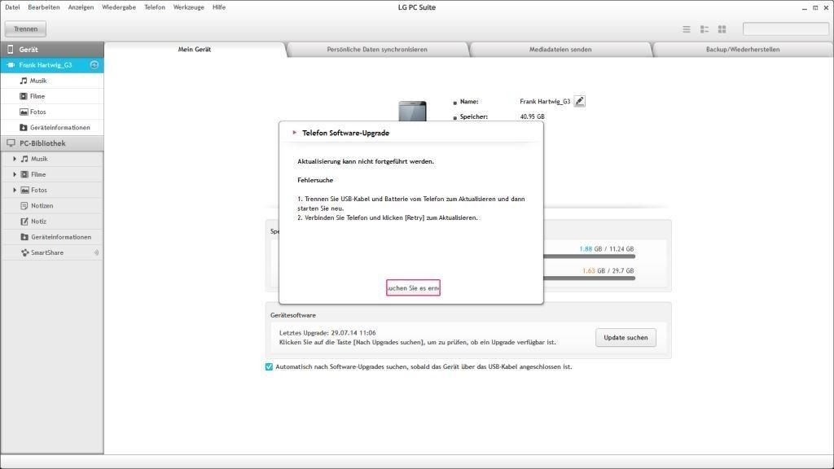The image size is (834, 469).
Task: Select SmartShare in PC-Bibliothek
Action: pyautogui.click(x=47, y=252)
